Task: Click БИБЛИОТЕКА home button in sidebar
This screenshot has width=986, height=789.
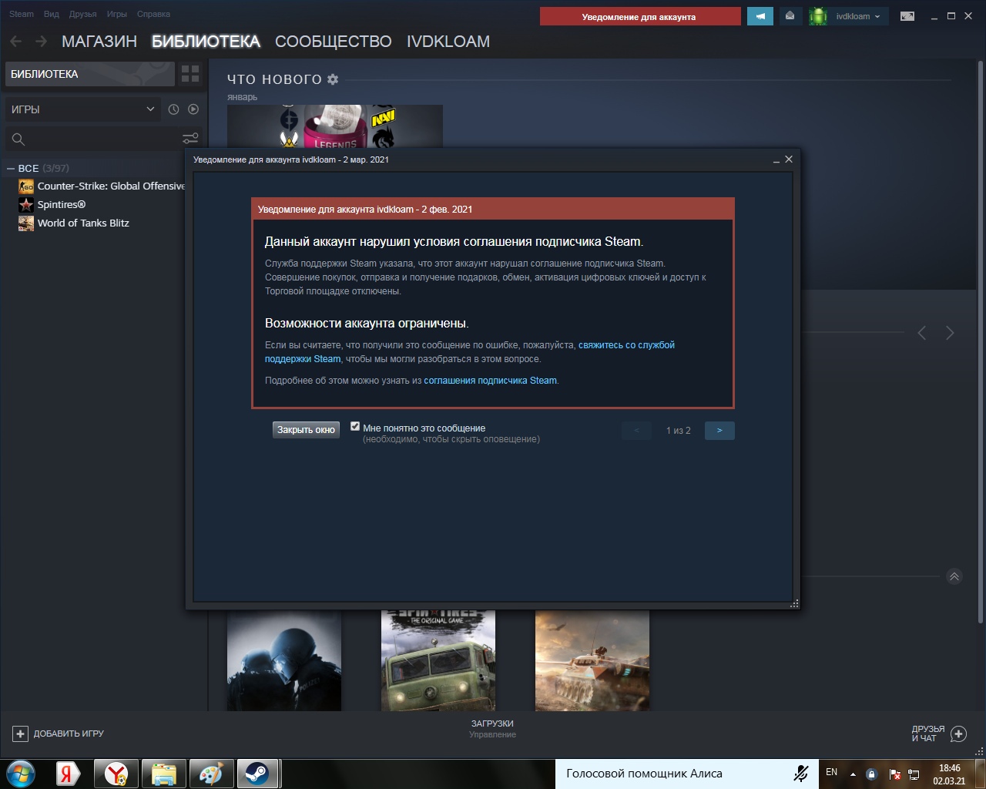Action: coord(90,74)
